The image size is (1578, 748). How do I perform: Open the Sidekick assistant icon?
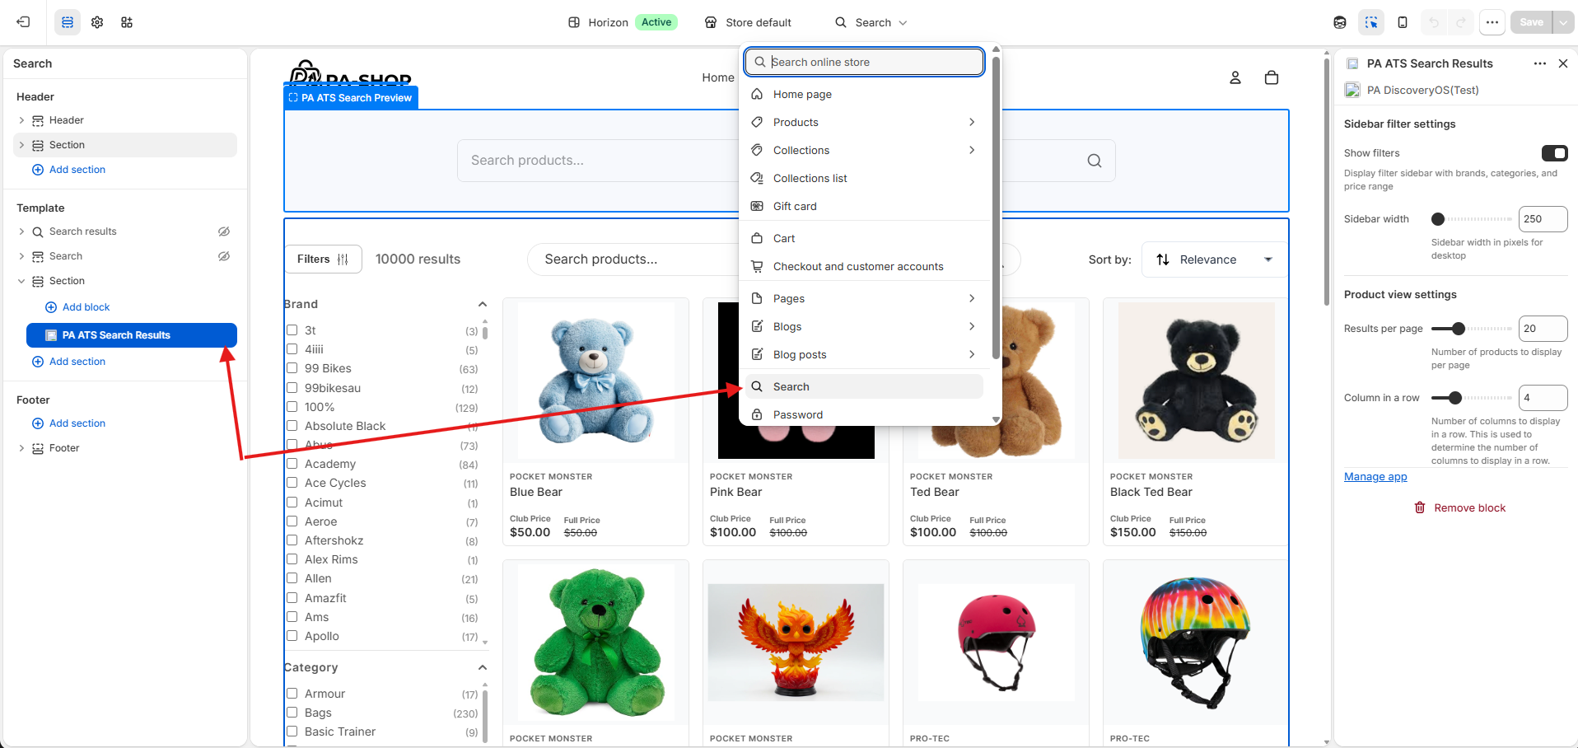pos(1340,22)
